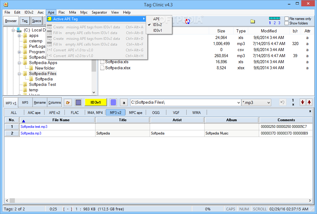Click the open-folder hand icon button

[x=68, y=102]
